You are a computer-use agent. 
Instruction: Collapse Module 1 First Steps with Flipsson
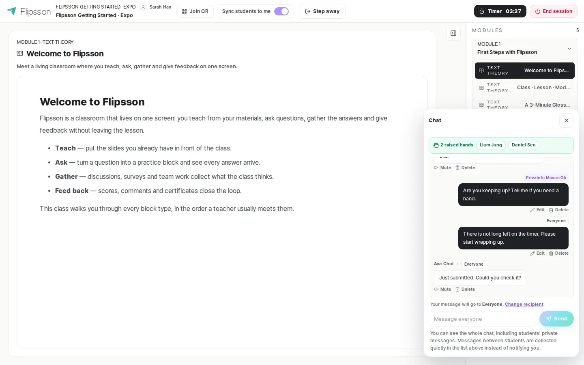(x=525, y=48)
